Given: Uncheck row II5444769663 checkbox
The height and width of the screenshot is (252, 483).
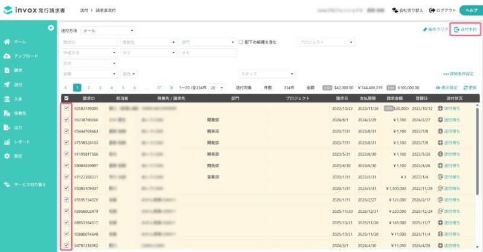Looking at the screenshot, I should (66, 131).
